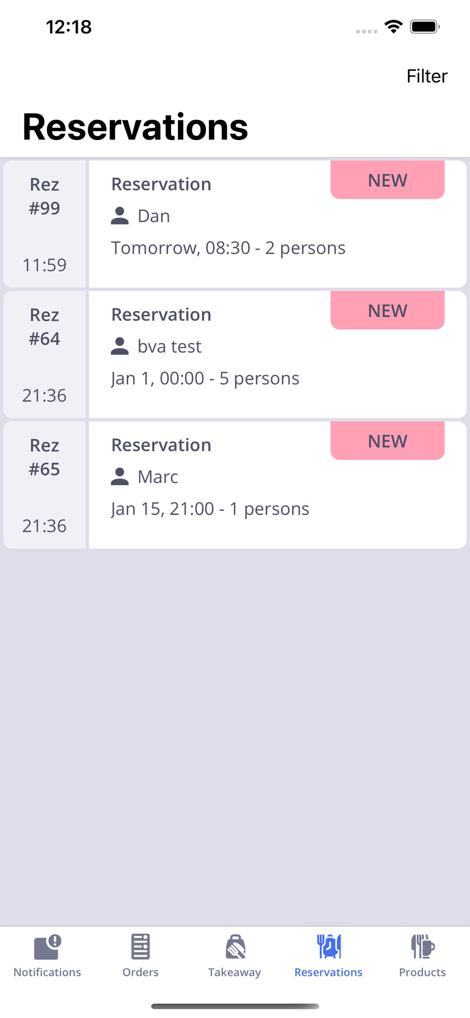The width and height of the screenshot is (470, 1018).
Task: Tap the person icon beside Marc
Action: [120, 477]
